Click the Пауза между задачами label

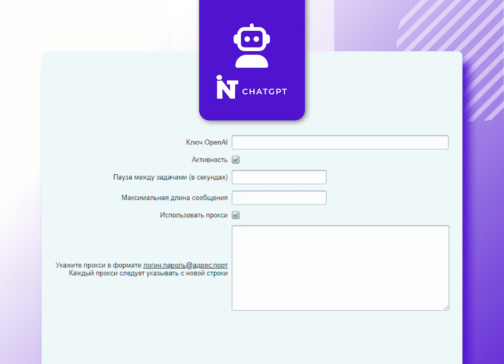coord(170,177)
